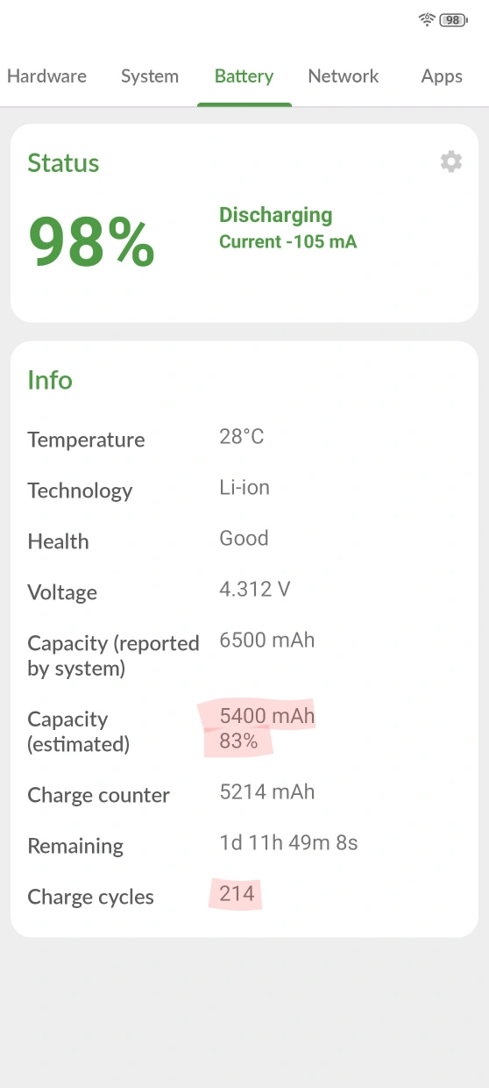
Task: Tap the 6500 mAh reported capacity
Action: 266,640
